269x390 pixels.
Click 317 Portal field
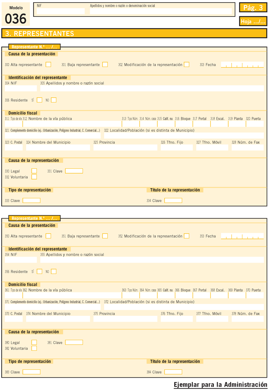[201, 124]
